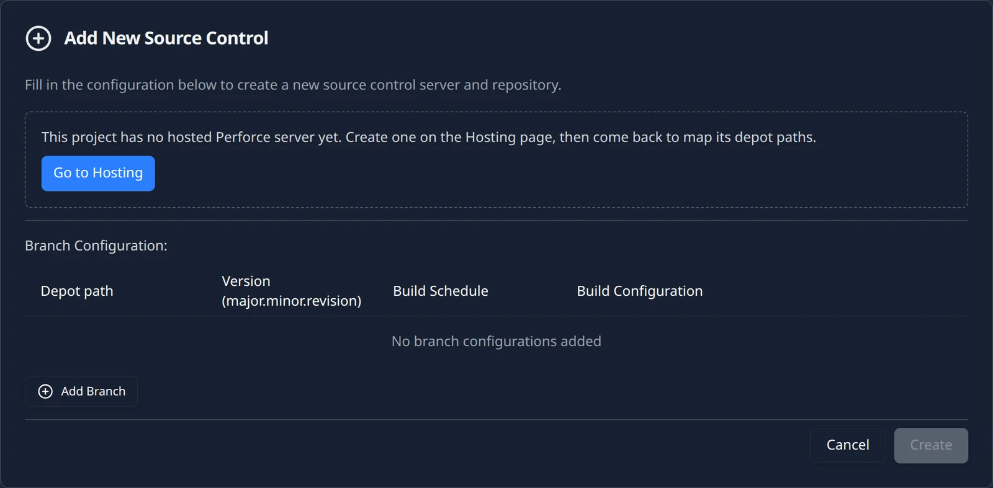Click the 'No branch configurations added' message
Image resolution: width=993 pixels, height=488 pixels.
496,341
